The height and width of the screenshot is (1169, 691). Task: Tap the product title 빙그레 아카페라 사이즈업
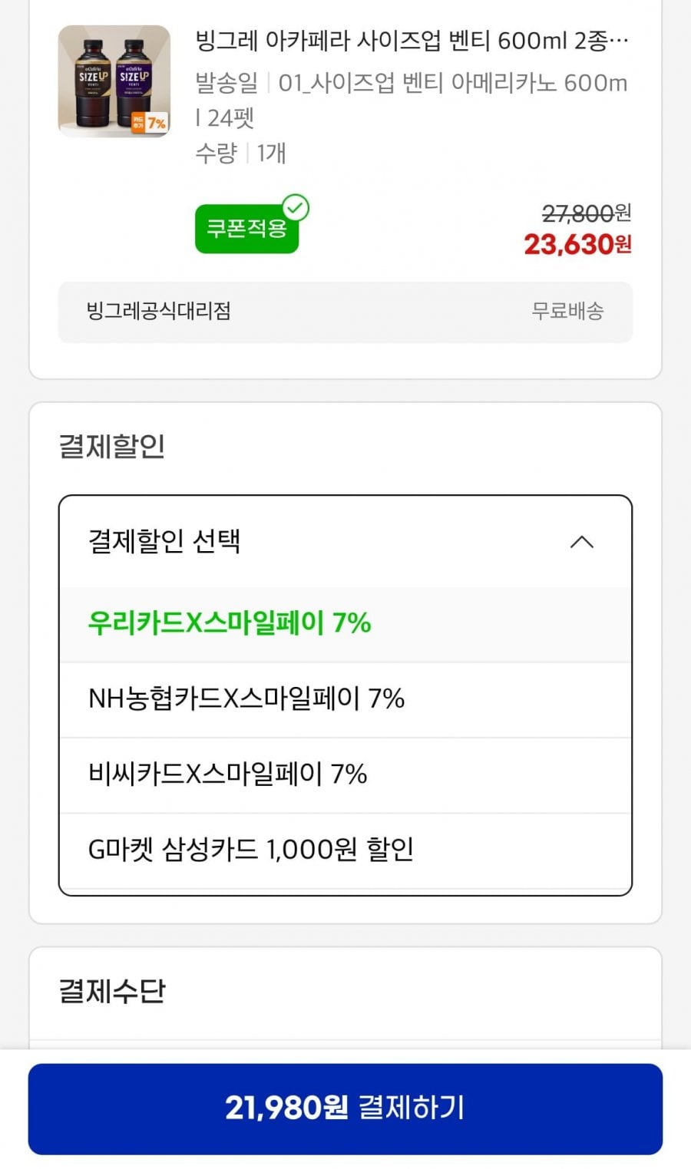click(411, 40)
